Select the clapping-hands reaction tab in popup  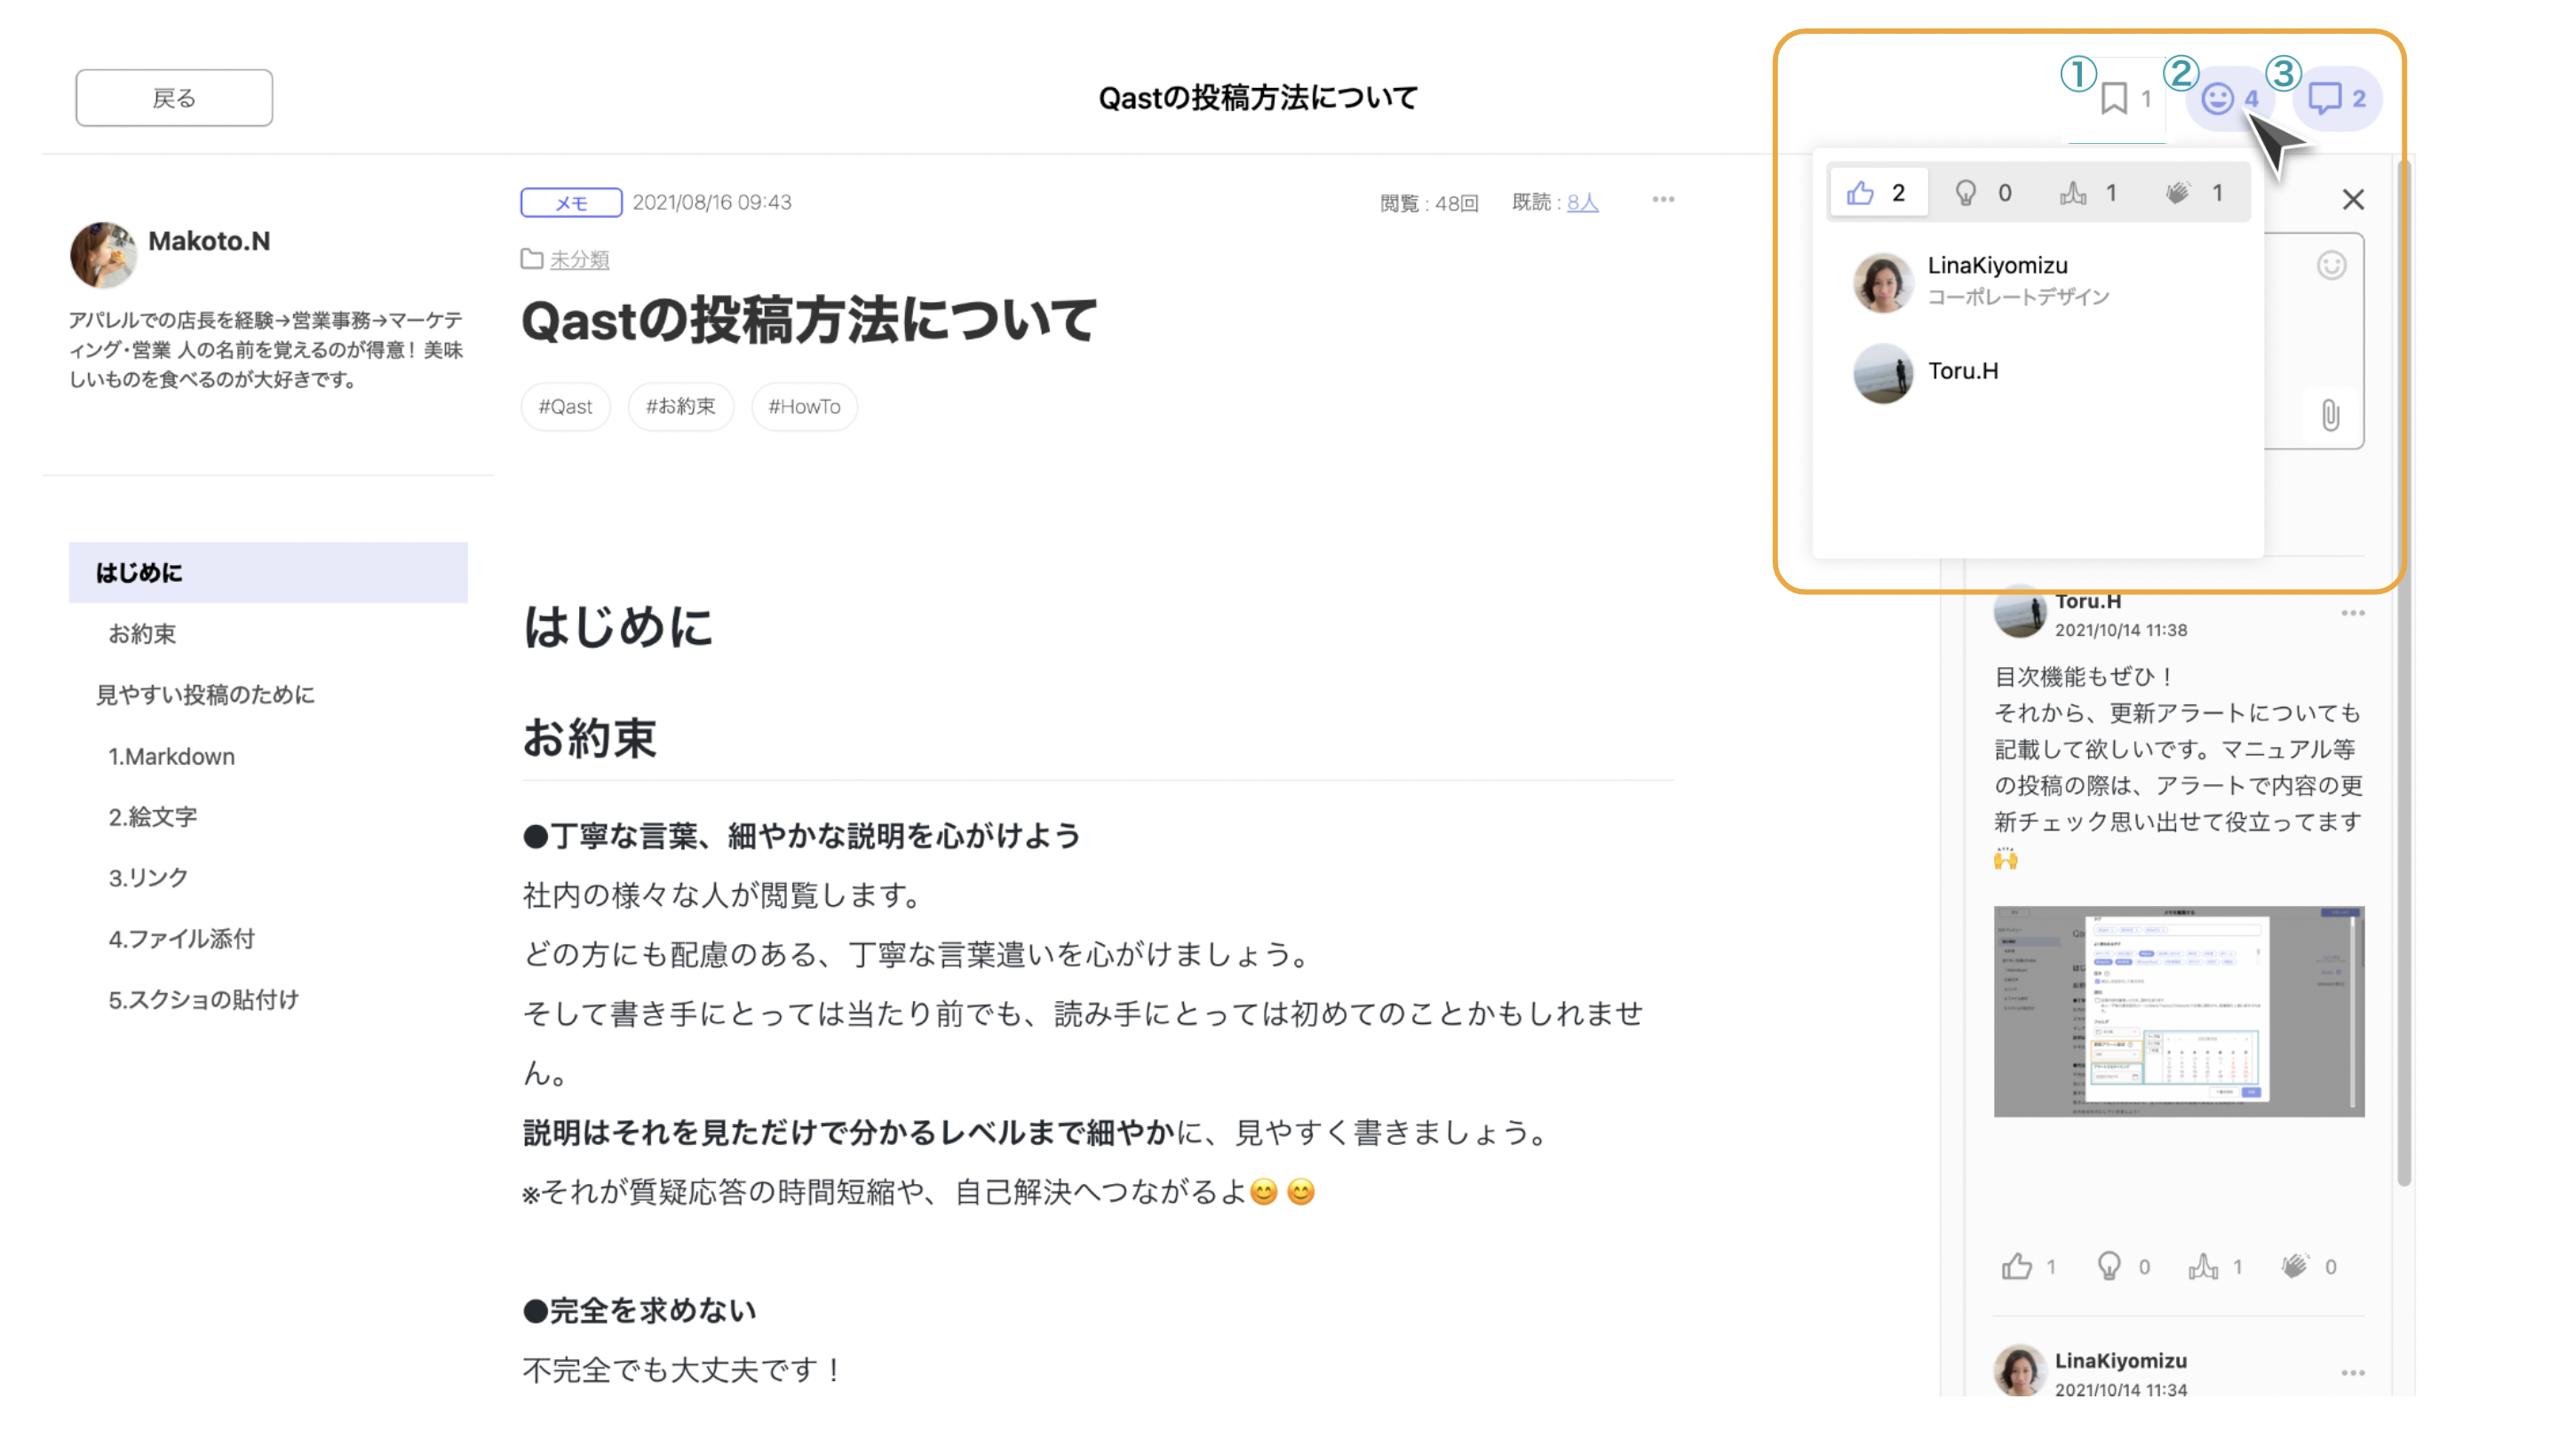pos(2196,193)
